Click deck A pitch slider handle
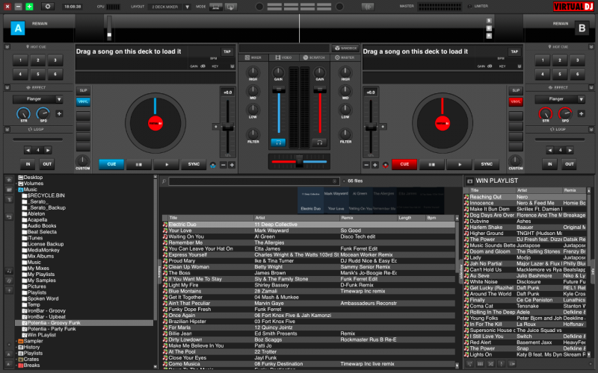The height and width of the screenshot is (373, 598). tap(228, 128)
